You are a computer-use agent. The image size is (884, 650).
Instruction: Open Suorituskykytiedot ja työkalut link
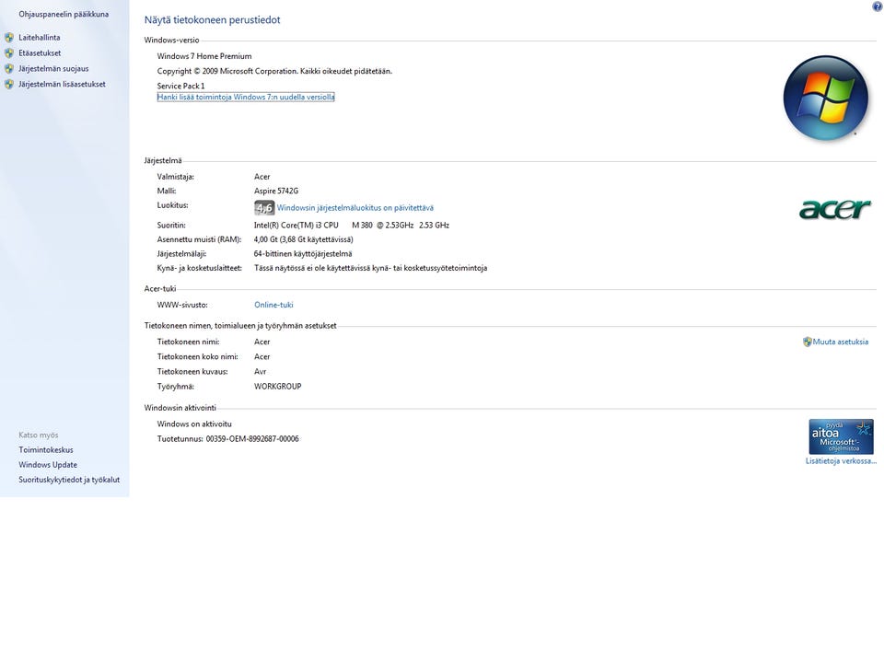(x=69, y=480)
